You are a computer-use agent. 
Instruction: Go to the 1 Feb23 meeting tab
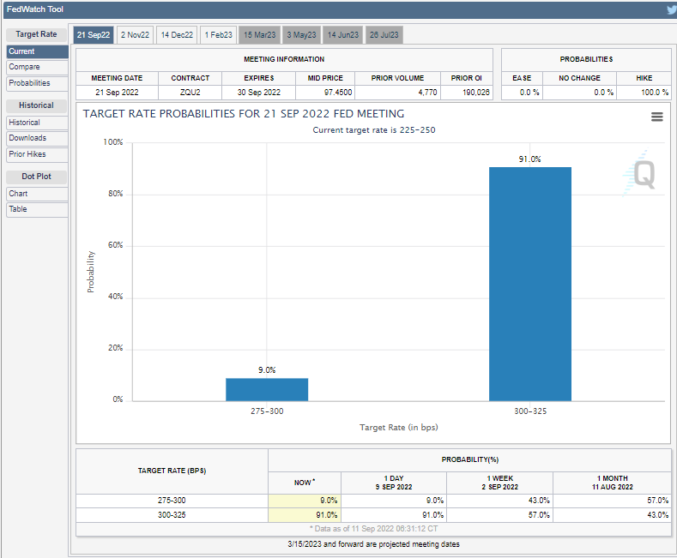coord(219,35)
